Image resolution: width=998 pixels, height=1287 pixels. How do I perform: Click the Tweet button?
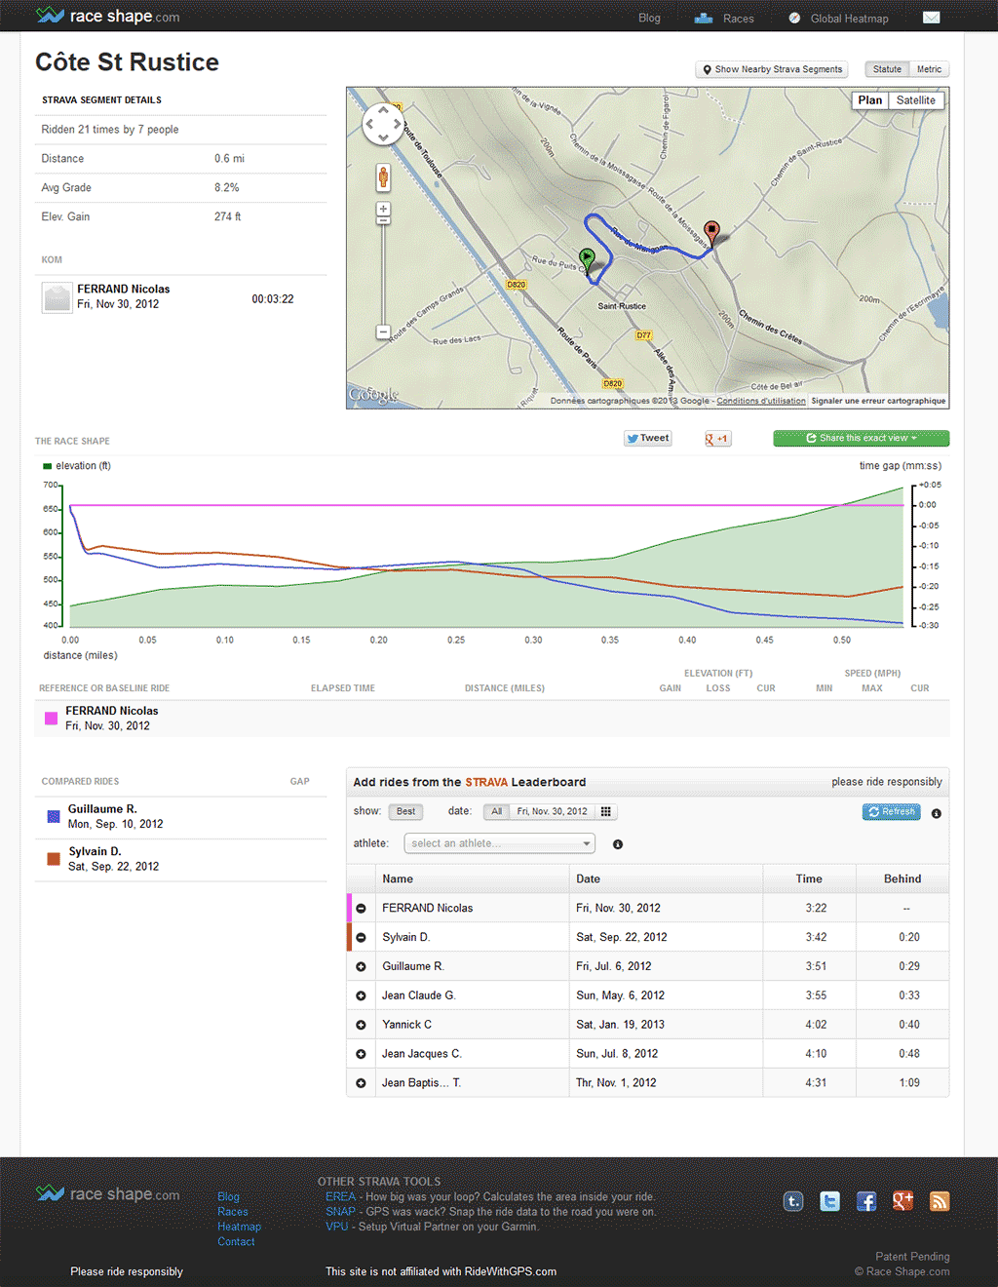tap(648, 439)
